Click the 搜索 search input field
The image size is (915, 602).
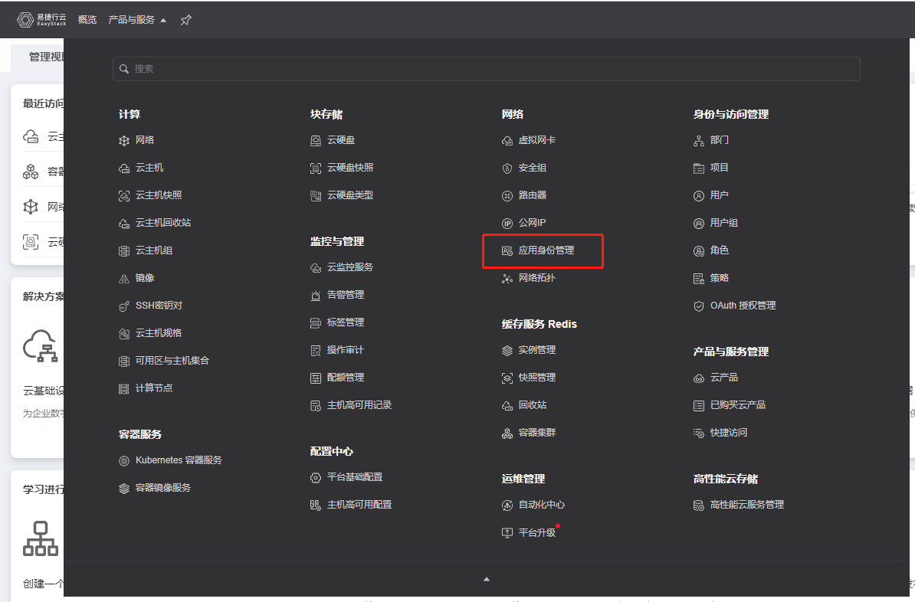point(486,69)
